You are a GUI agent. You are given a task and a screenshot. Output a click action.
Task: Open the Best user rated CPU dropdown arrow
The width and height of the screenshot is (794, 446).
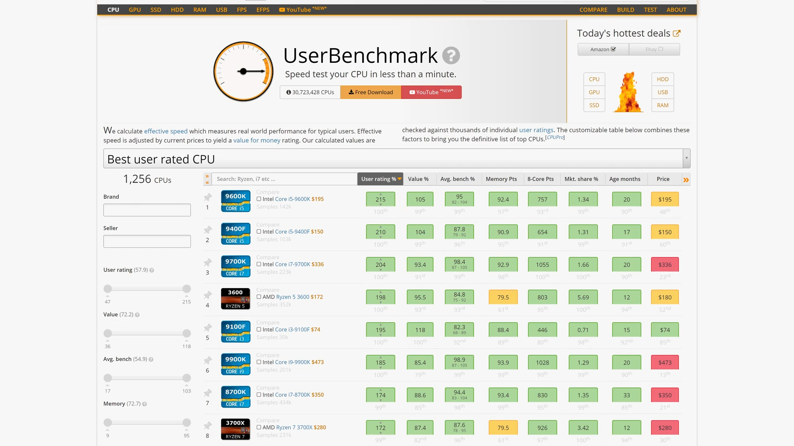686,158
